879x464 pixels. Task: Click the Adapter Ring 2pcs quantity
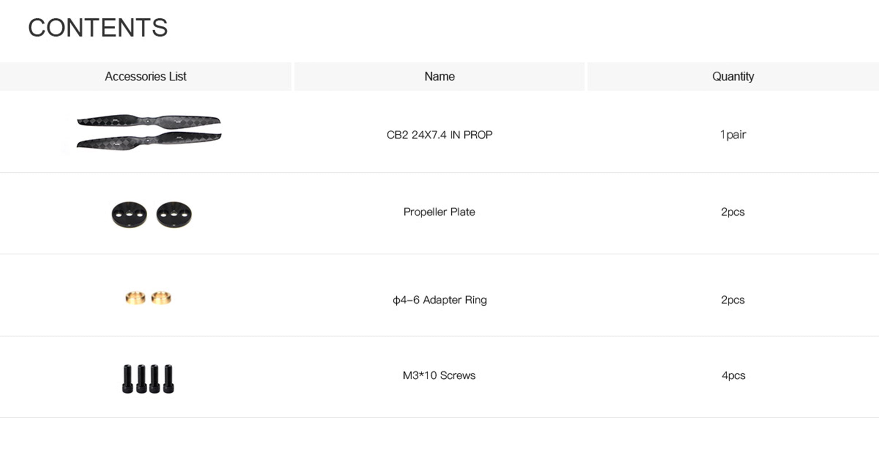[733, 300]
